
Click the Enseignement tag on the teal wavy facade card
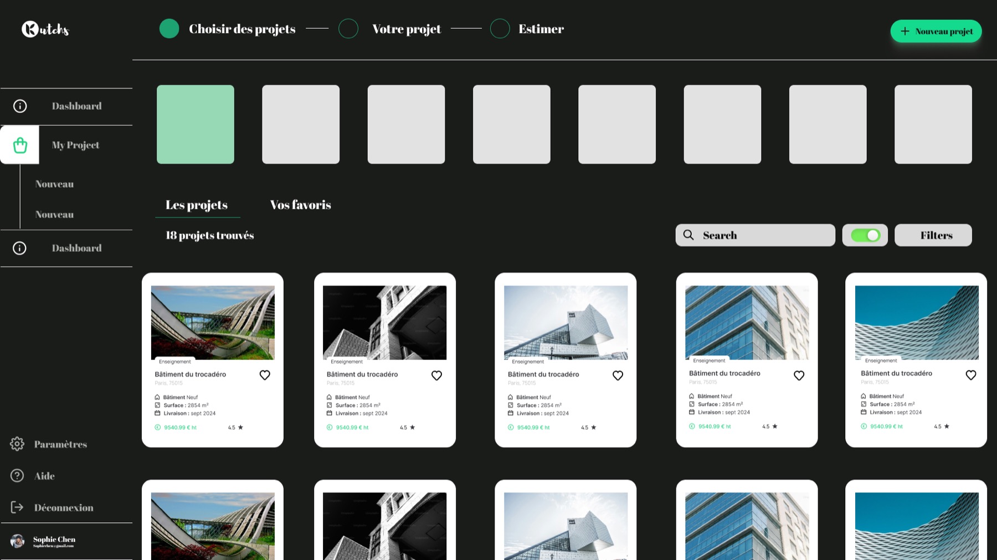pyautogui.click(x=881, y=360)
